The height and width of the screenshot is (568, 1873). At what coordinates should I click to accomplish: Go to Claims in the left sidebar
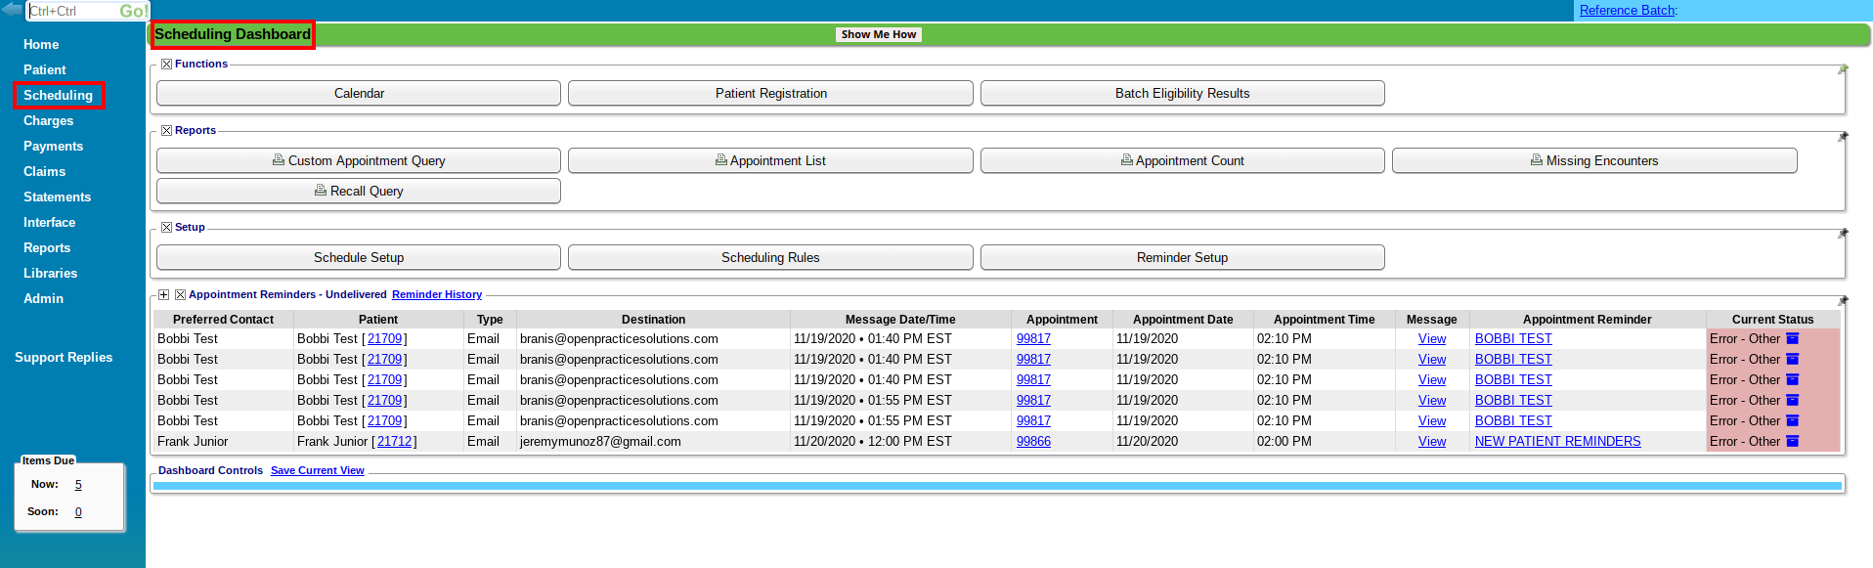coord(44,172)
